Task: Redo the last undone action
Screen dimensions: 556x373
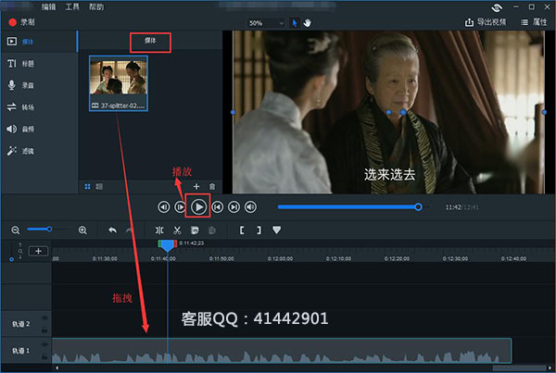Action: (x=130, y=230)
